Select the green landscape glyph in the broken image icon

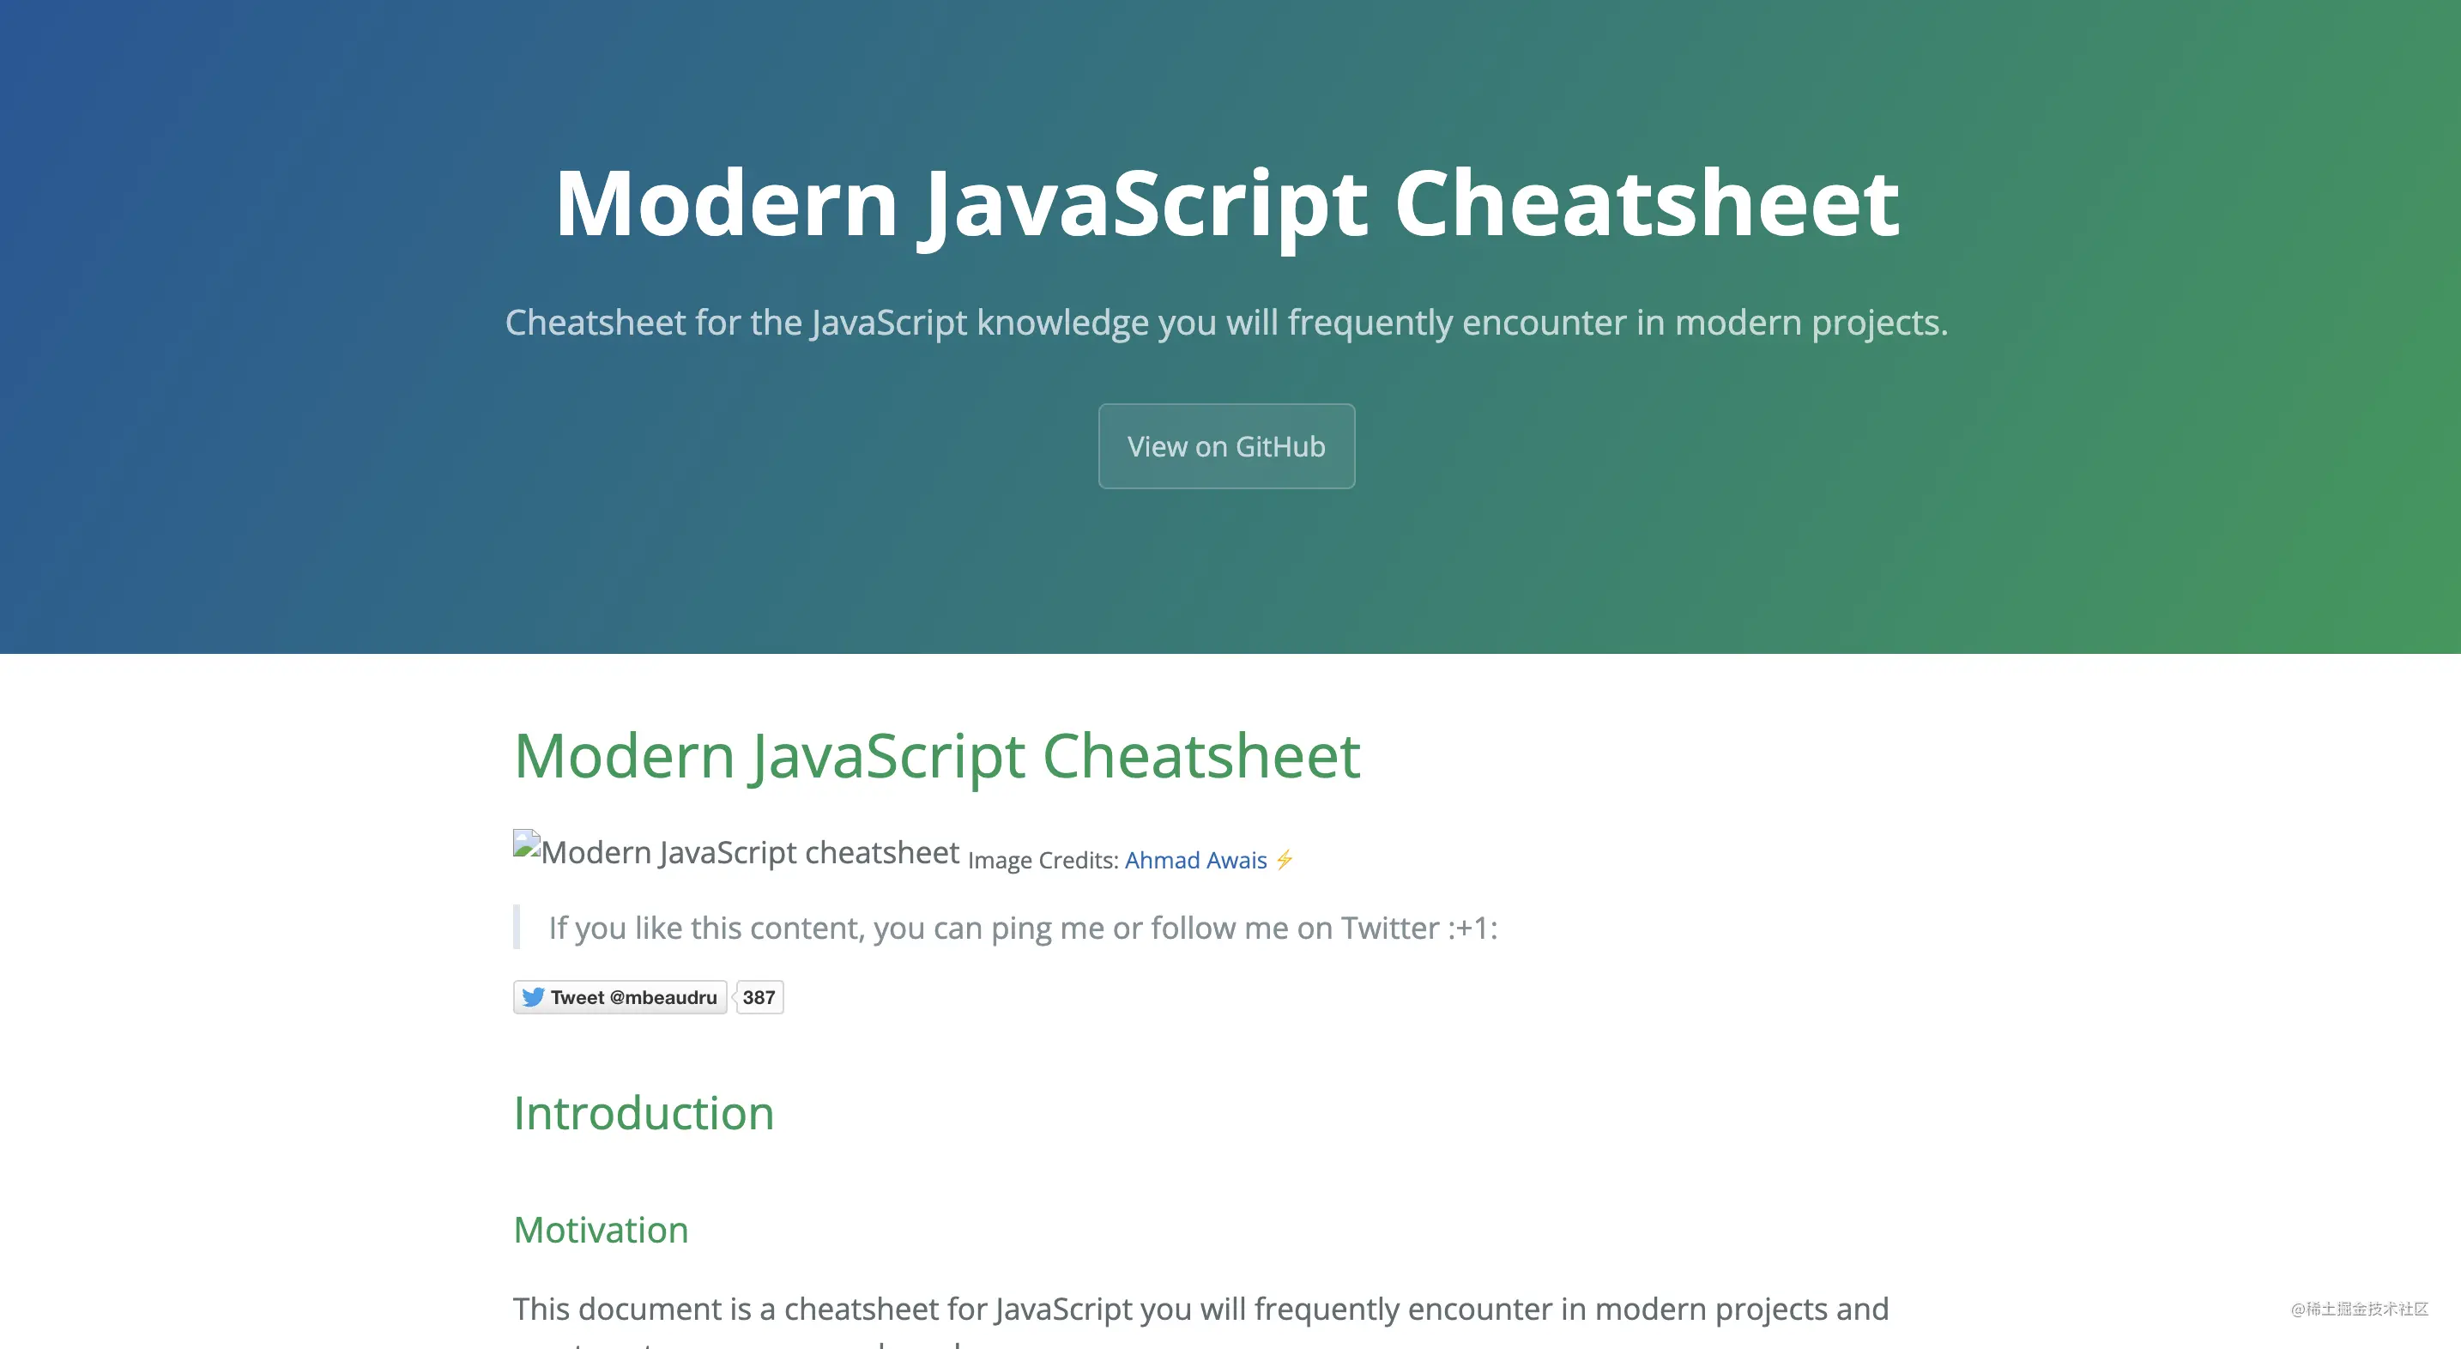click(x=524, y=851)
